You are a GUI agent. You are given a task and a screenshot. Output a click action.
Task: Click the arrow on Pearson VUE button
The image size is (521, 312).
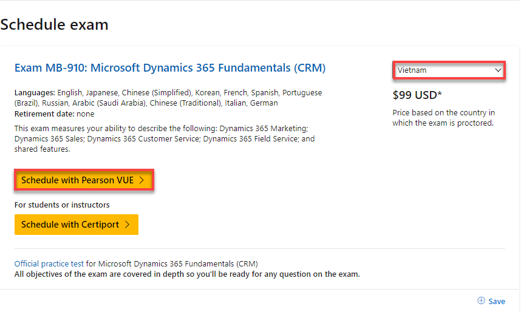click(141, 180)
